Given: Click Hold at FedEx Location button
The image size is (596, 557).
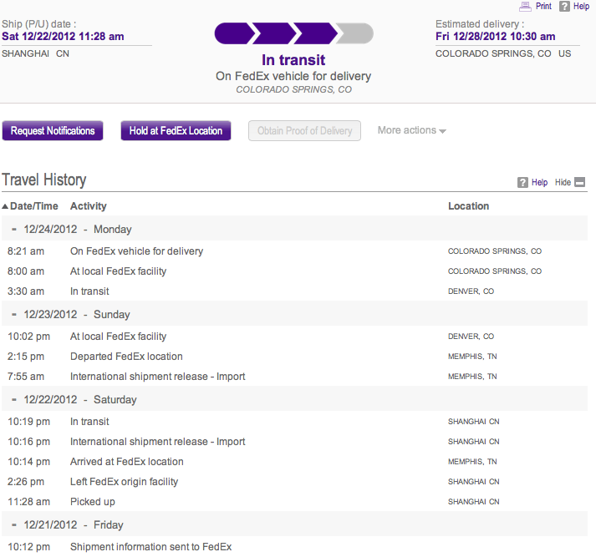Looking at the screenshot, I should pos(176,131).
